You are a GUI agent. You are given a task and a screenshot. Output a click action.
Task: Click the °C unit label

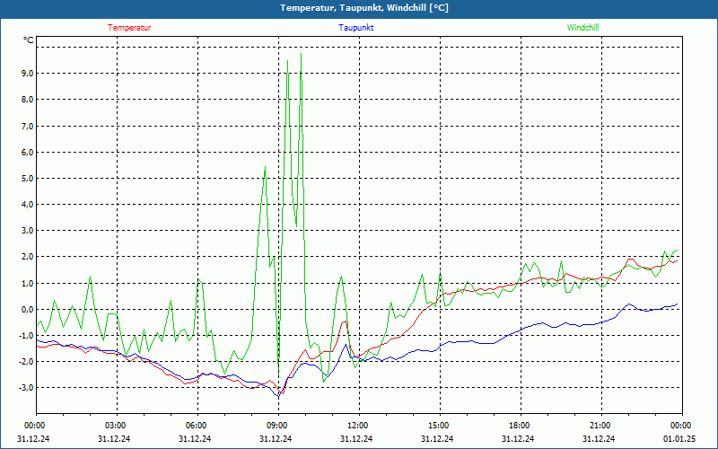point(29,40)
